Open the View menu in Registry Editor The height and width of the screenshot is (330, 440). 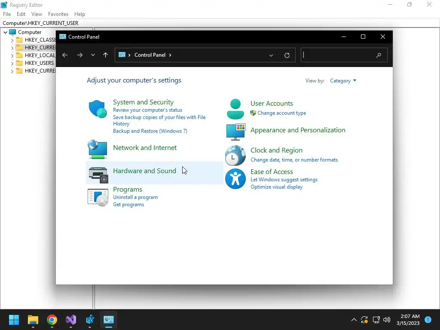coord(37,14)
